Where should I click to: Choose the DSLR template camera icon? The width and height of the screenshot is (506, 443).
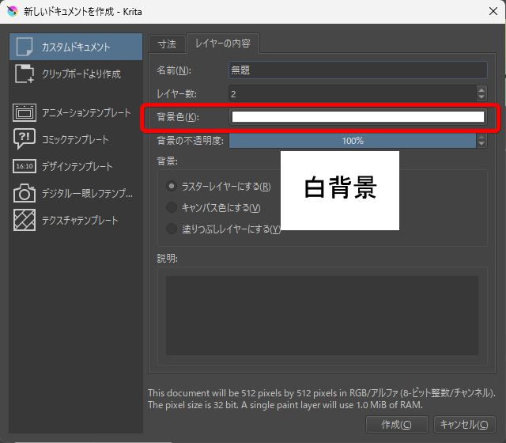point(25,193)
